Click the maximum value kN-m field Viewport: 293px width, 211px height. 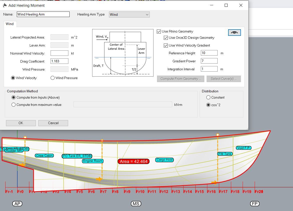click(x=123, y=104)
